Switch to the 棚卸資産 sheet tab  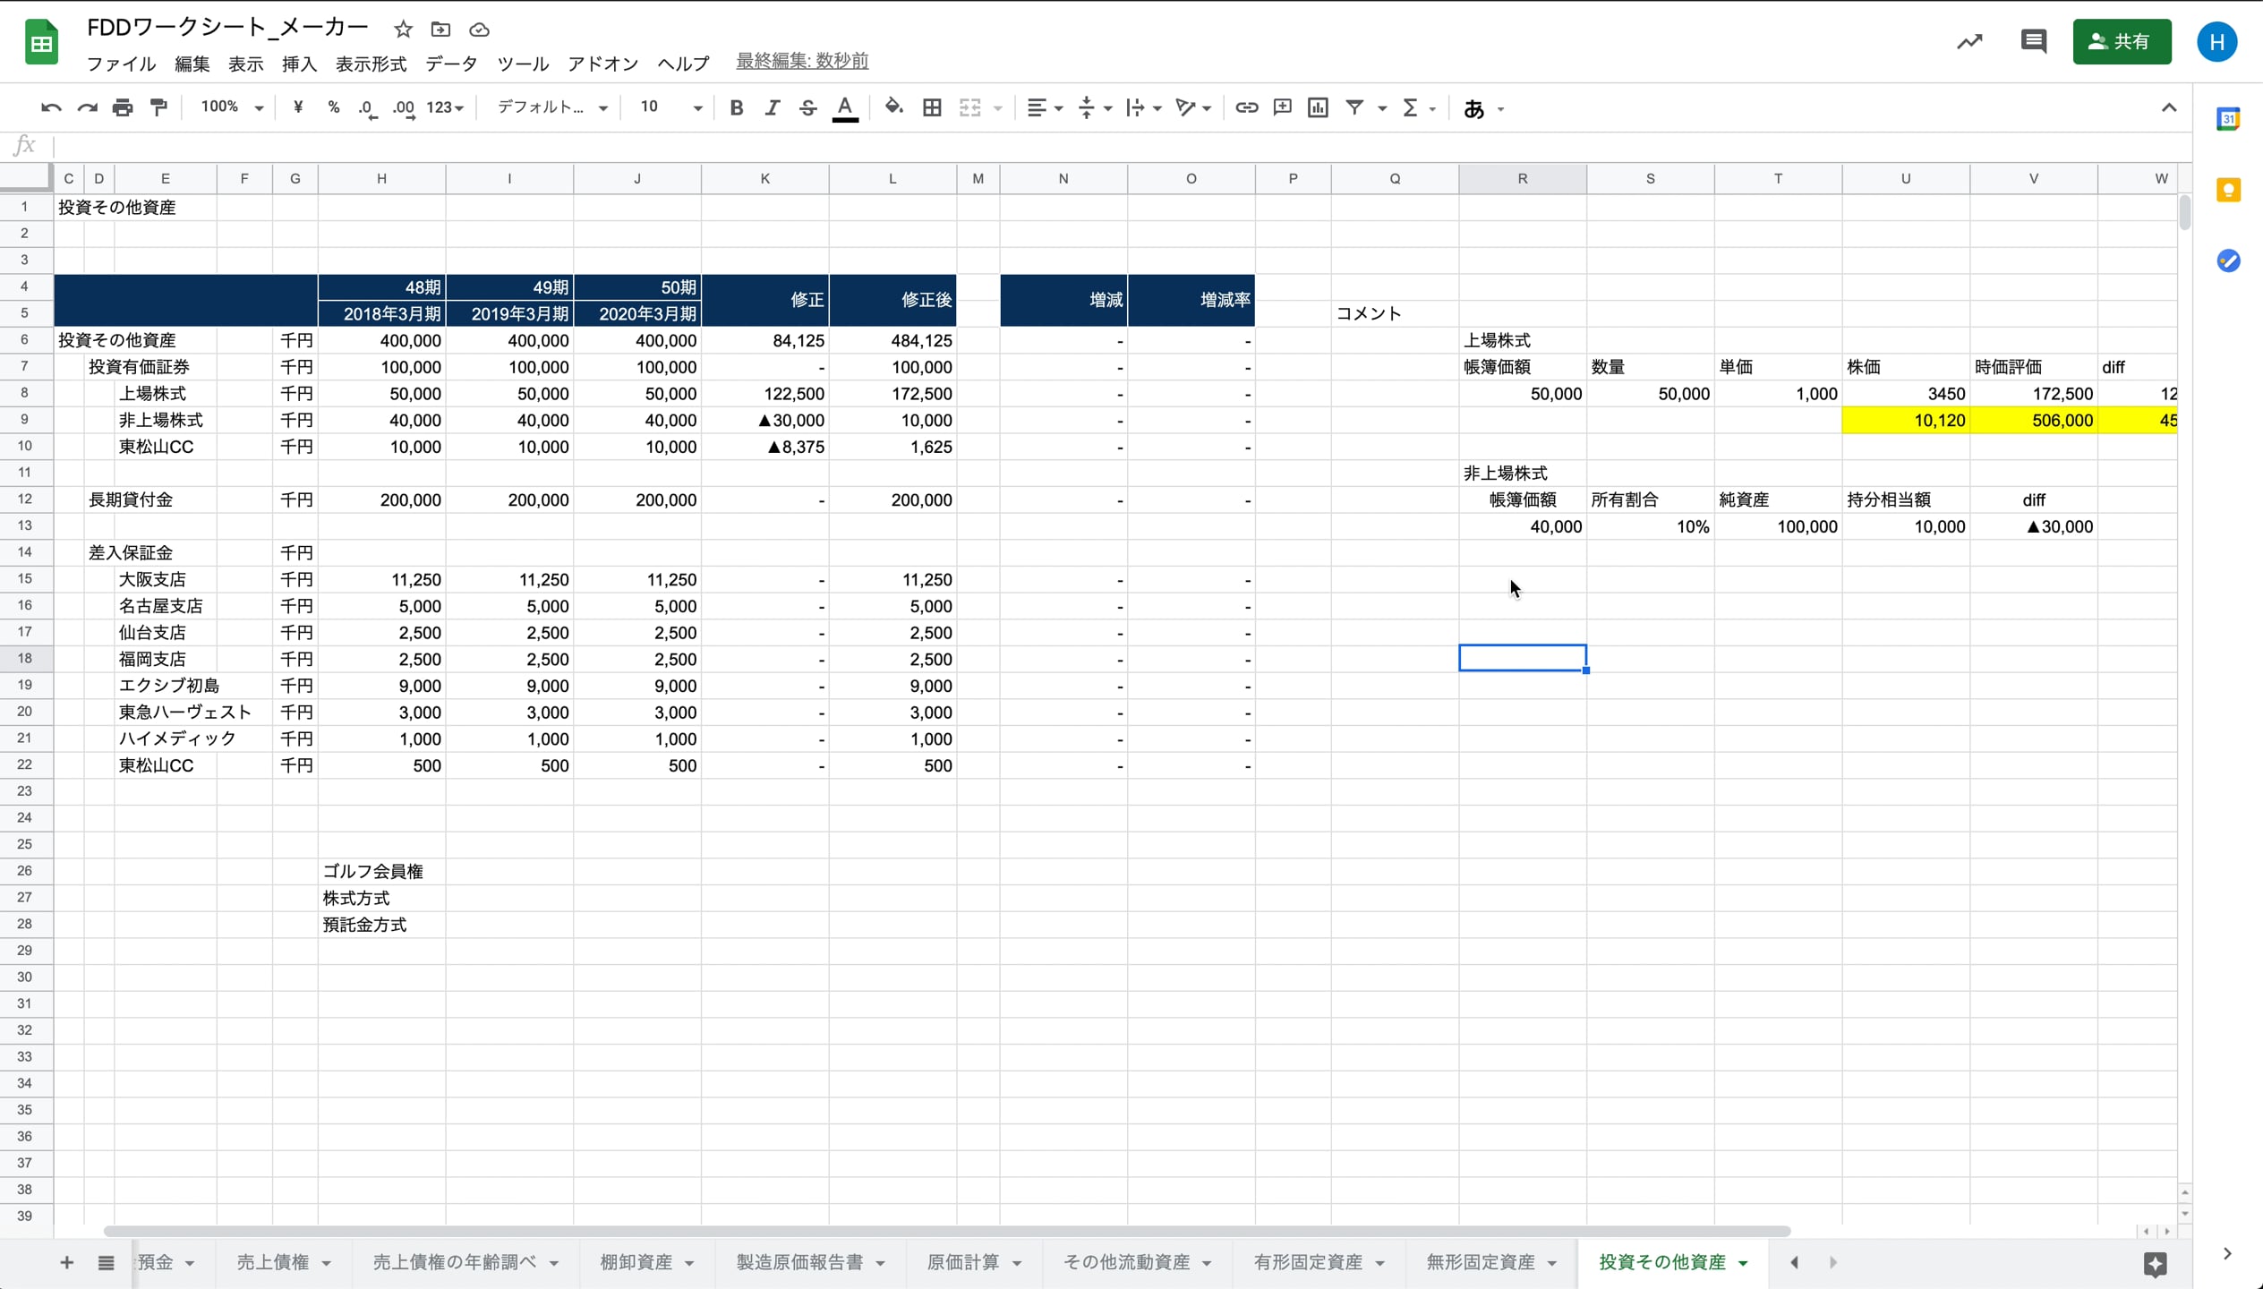coord(636,1262)
